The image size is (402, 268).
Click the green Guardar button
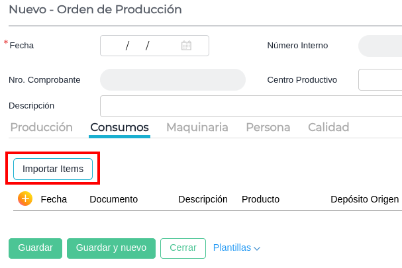pyautogui.click(x=35, y=248)
